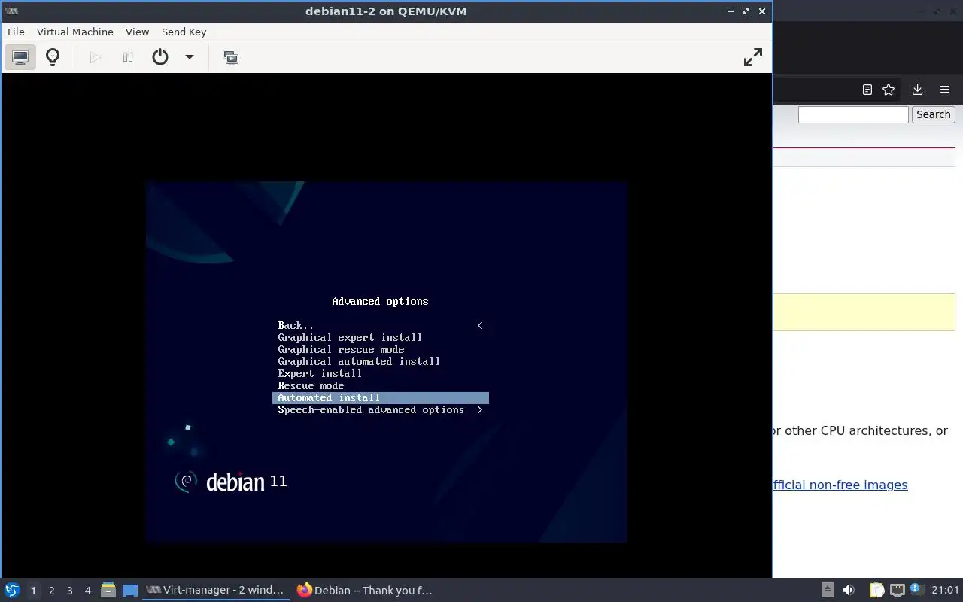
Task: Open the Send Key menu
Action: click(184, 32)
